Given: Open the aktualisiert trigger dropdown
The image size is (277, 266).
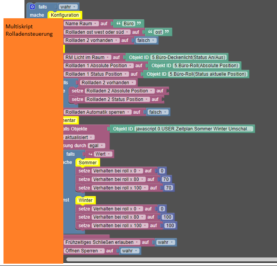Looking at the screenshot, I should pyautogui.click(x=78, y=137).
